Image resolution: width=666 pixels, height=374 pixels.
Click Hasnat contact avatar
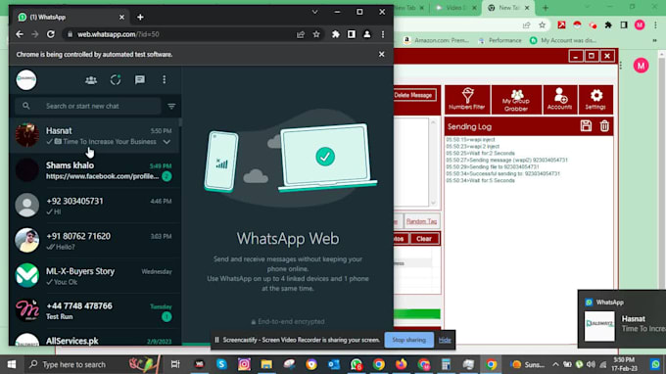[x=26, y=135]
